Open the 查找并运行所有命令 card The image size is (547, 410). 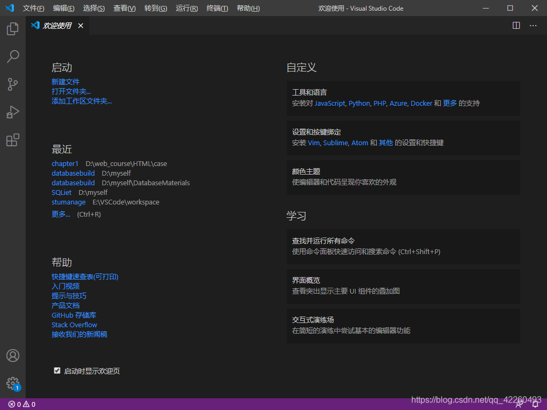[403, 247]
